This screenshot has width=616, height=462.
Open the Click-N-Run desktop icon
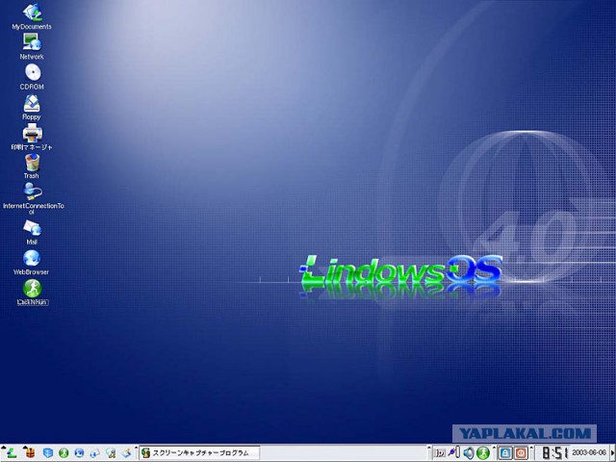click(x=32, y=293)
